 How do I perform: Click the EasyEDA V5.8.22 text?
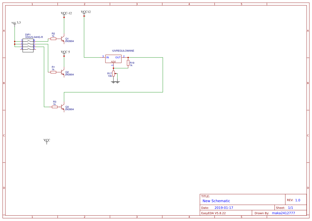(213, 213)
